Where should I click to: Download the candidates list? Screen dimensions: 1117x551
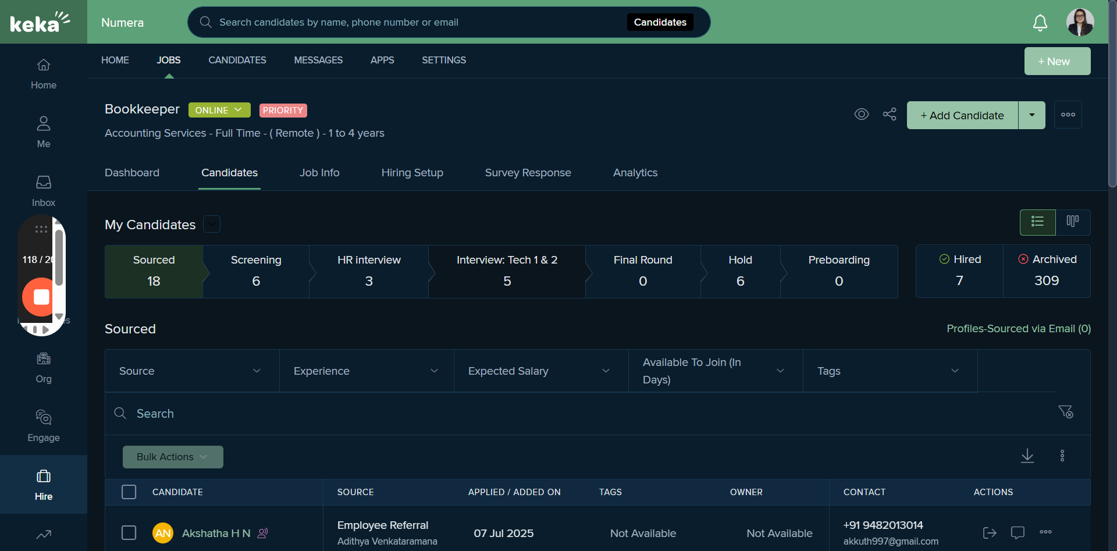coord(1027,456)
